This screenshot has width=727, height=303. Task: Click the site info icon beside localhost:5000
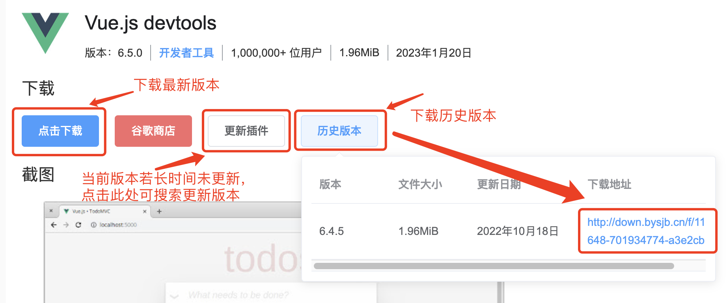point(93,225)
